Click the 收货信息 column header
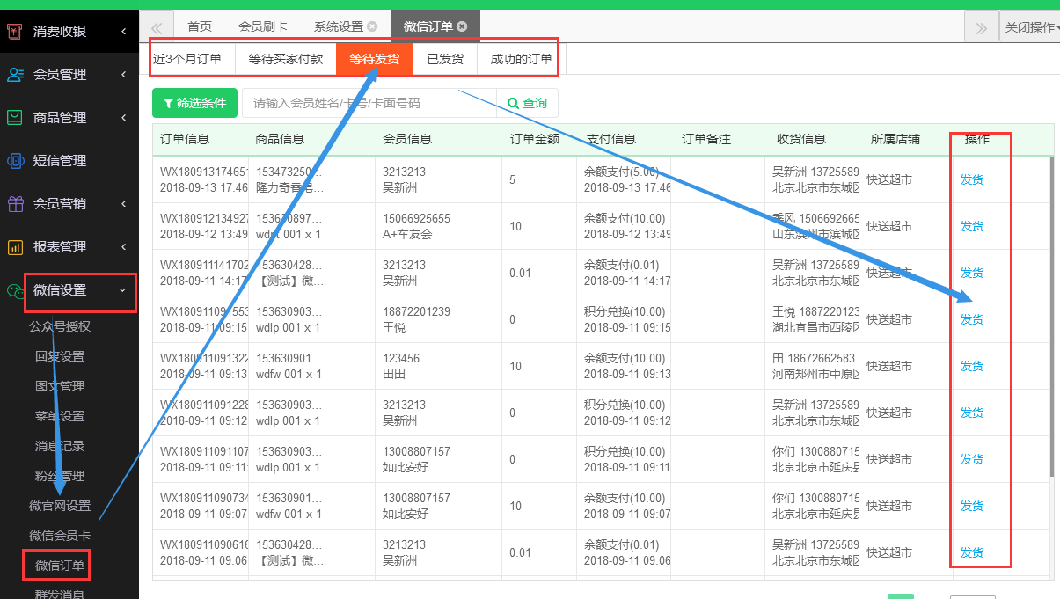This screenshot has height=599, width=1060. (801, 139)
